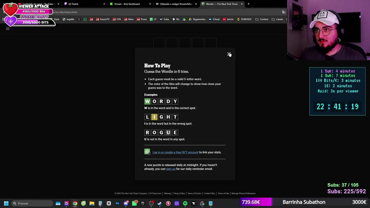The width and height of the screenshot is (370, 208).
Task: Open the WhatsApp bookmark icon
Action: (85, 19)
